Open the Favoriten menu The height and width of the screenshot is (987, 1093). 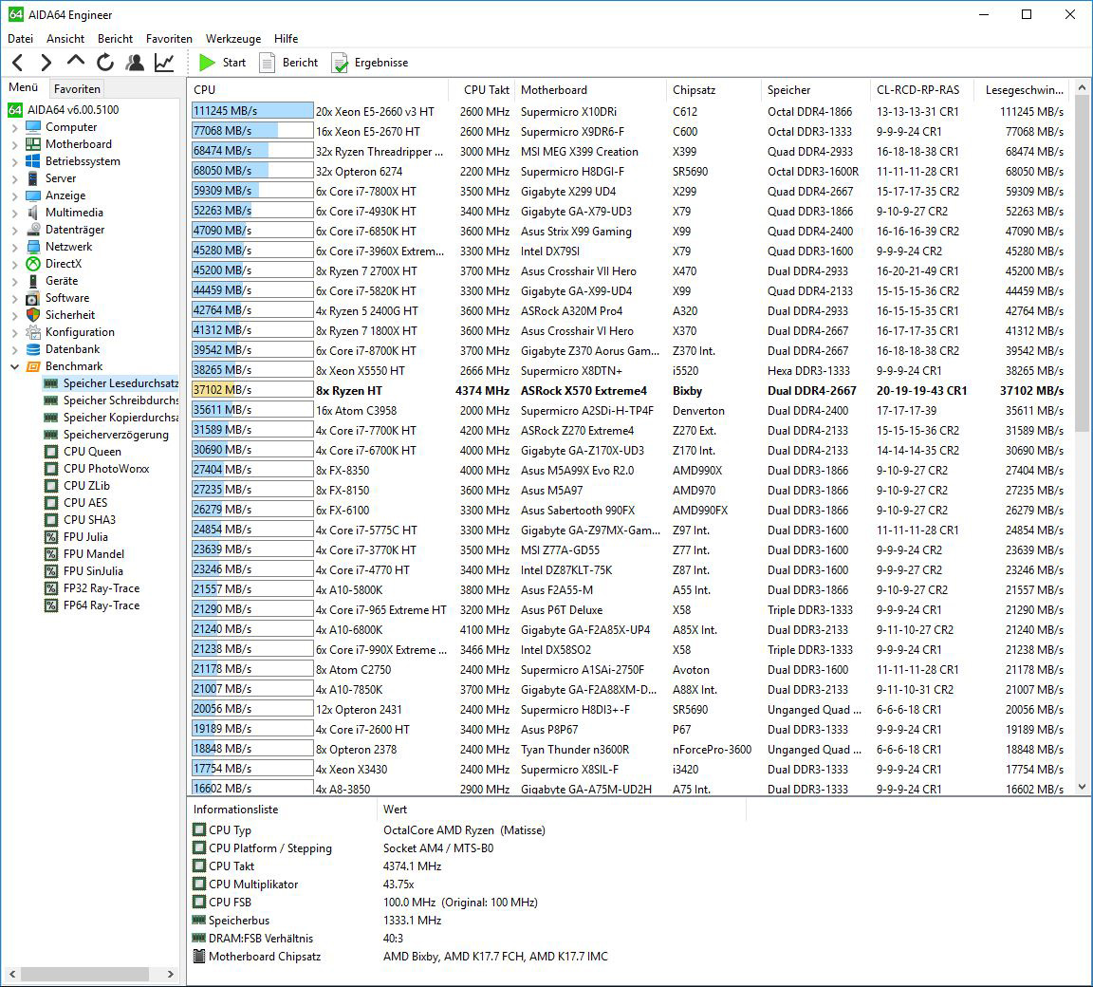point(169,39)
